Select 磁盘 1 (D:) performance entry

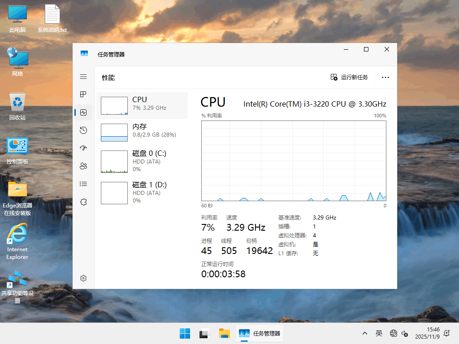(142, 193)
